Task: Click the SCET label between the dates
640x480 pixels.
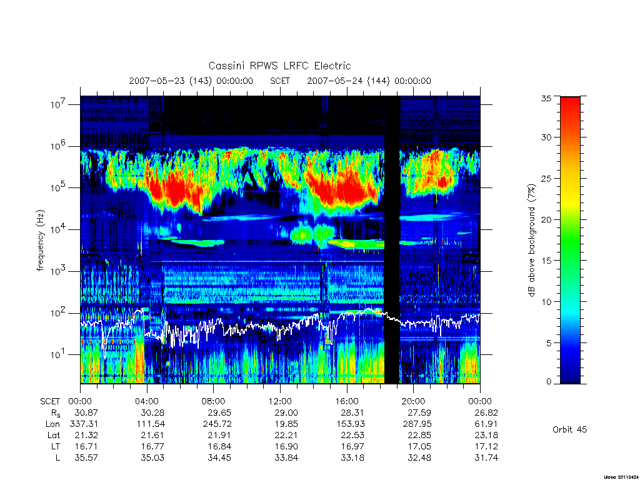Action: point(280,81)
